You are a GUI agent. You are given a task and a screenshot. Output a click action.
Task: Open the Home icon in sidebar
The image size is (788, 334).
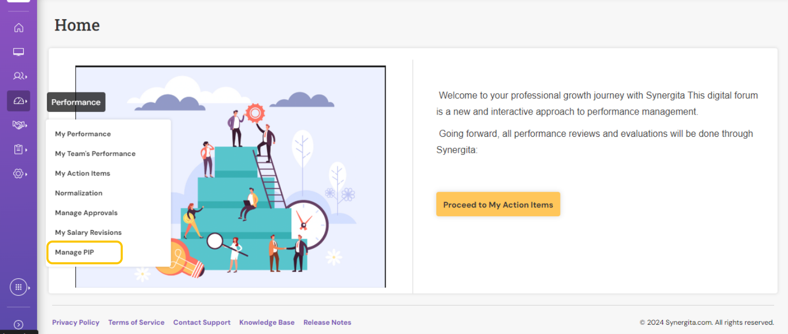tap(19, 28)
